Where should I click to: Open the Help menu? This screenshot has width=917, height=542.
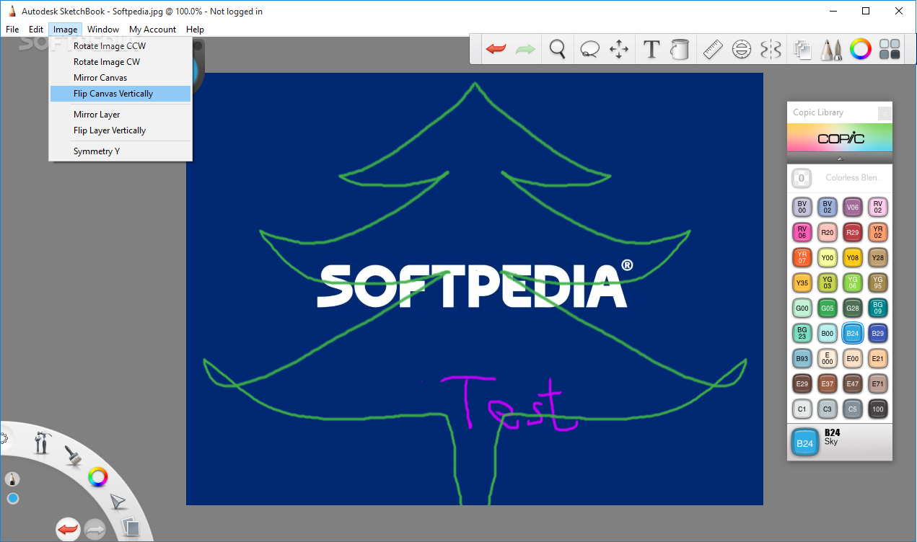[x=195, y=30]
